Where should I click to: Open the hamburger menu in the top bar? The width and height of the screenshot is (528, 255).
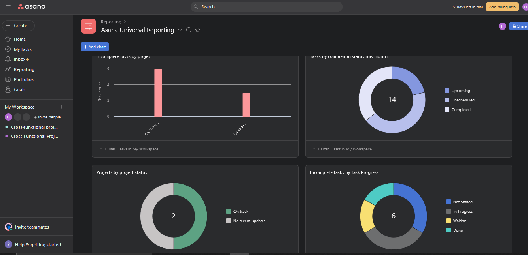point(8,7)
